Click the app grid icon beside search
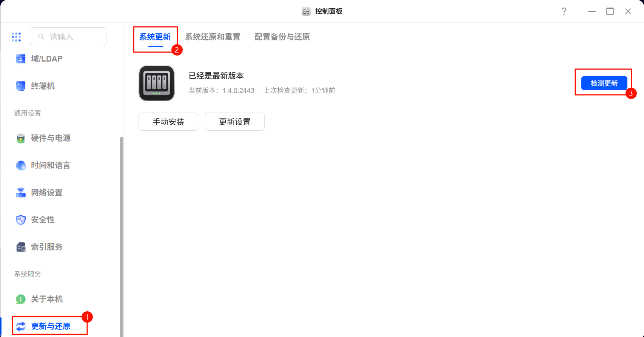The width and height of the screenshot is (644, 337). coord(16,37)
